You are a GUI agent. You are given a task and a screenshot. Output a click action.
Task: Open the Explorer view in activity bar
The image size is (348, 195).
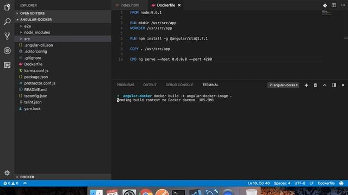(x=7, y=7)
